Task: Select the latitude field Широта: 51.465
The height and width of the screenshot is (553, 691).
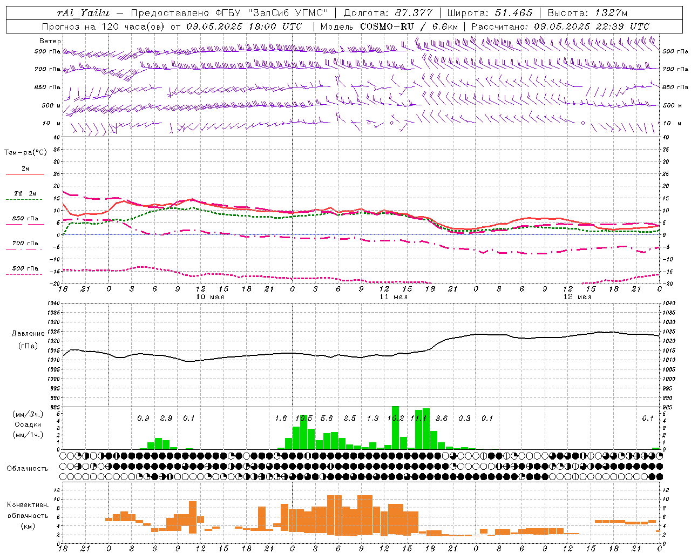Action: click(490, 13)
